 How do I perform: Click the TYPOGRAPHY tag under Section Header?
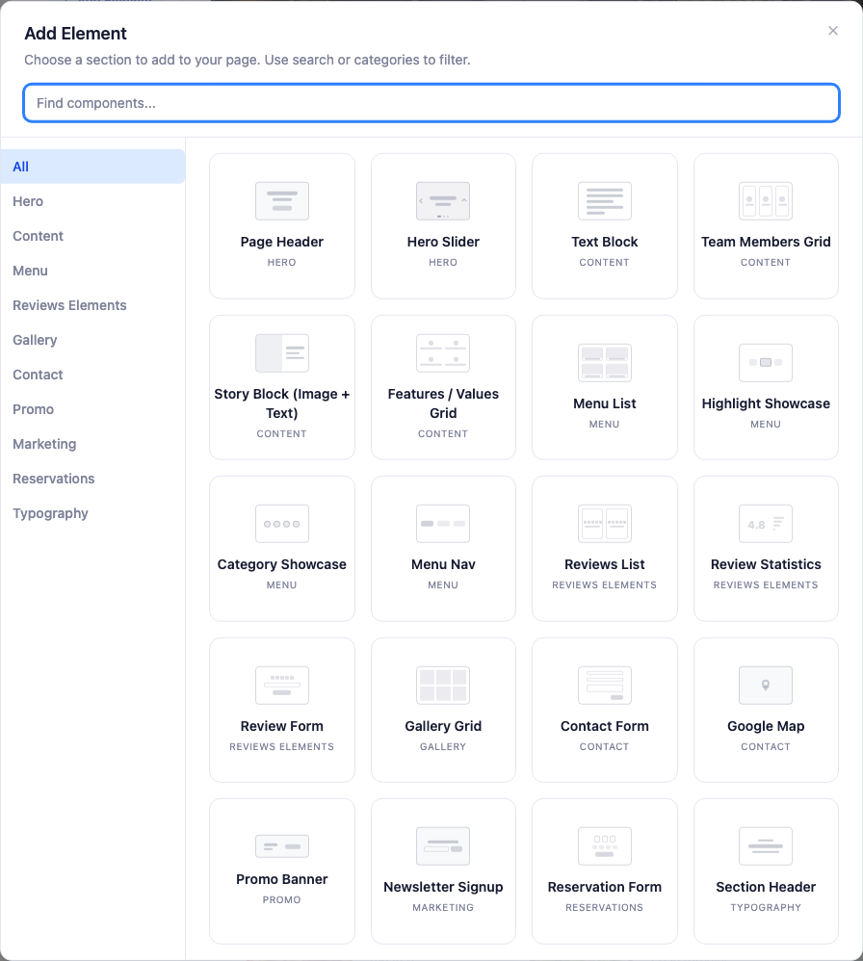pos(766,908)
